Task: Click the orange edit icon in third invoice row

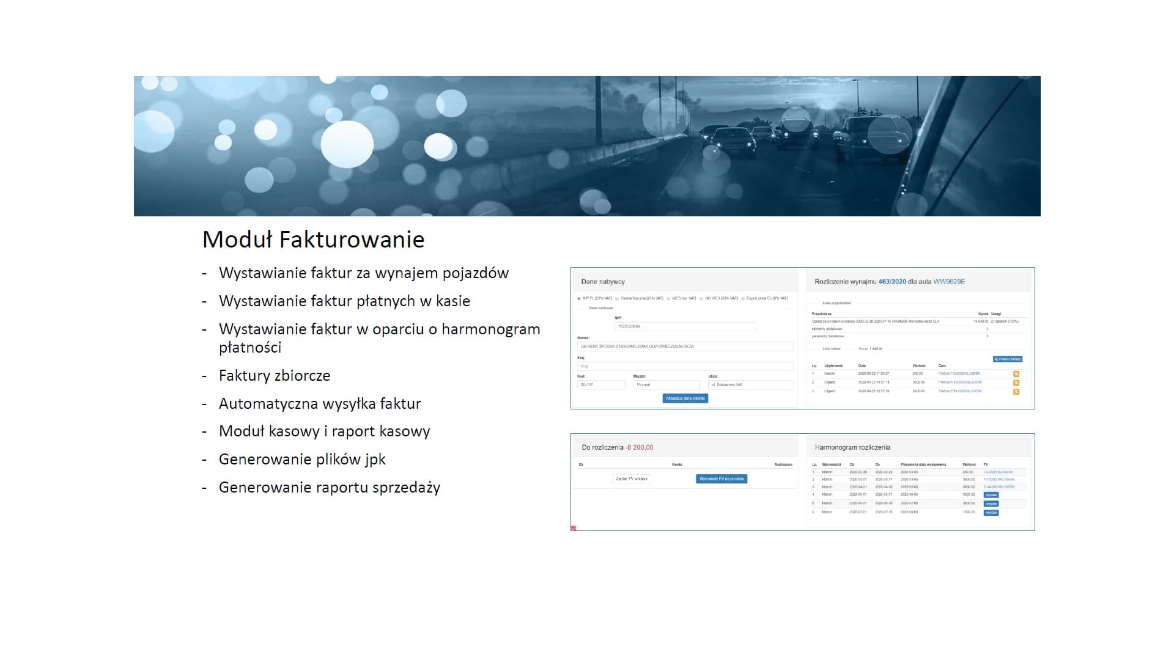Action: [x=1016, y=392]
